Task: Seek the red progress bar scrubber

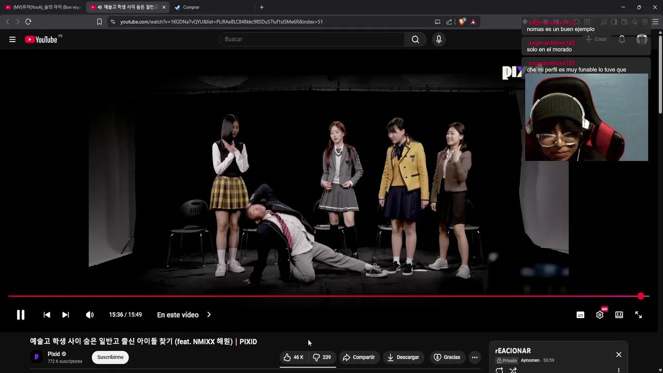Action: (x=641, y=296)
